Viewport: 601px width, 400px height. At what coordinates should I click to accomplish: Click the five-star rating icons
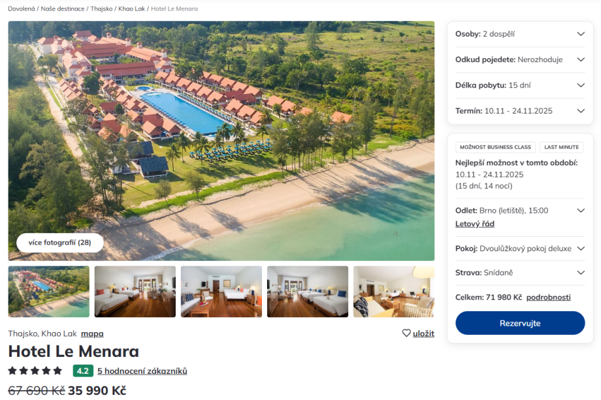click(x=35, y=371)
